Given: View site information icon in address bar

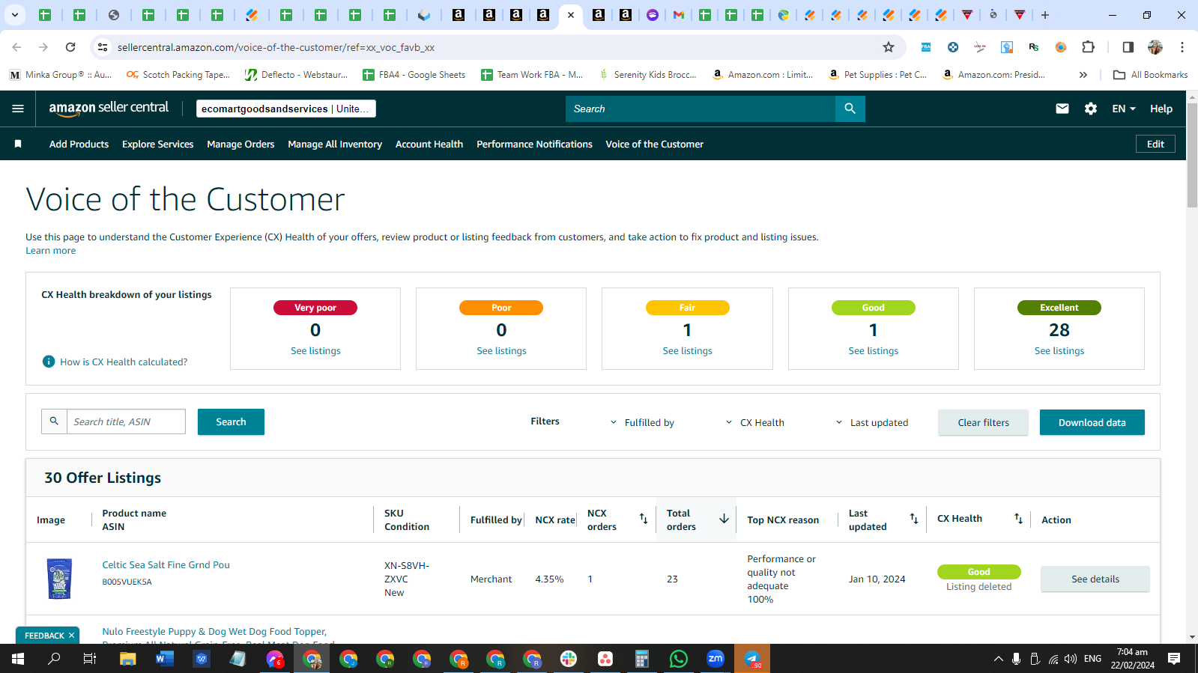Looking at the screenshot, I should pyautogui.click(x=103, y=47).
